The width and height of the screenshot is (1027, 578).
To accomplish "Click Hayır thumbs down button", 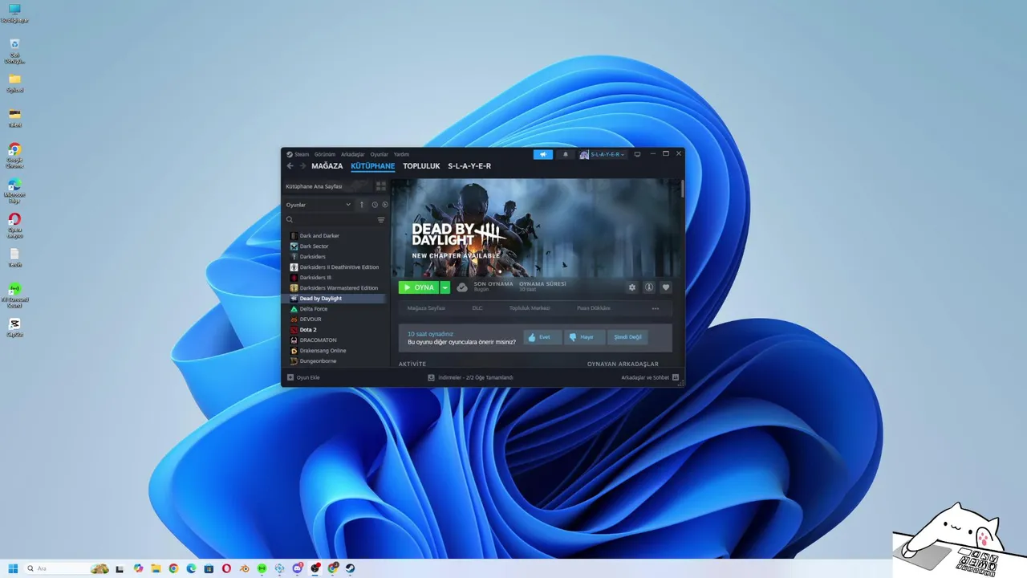I will (x=585, y=337).
